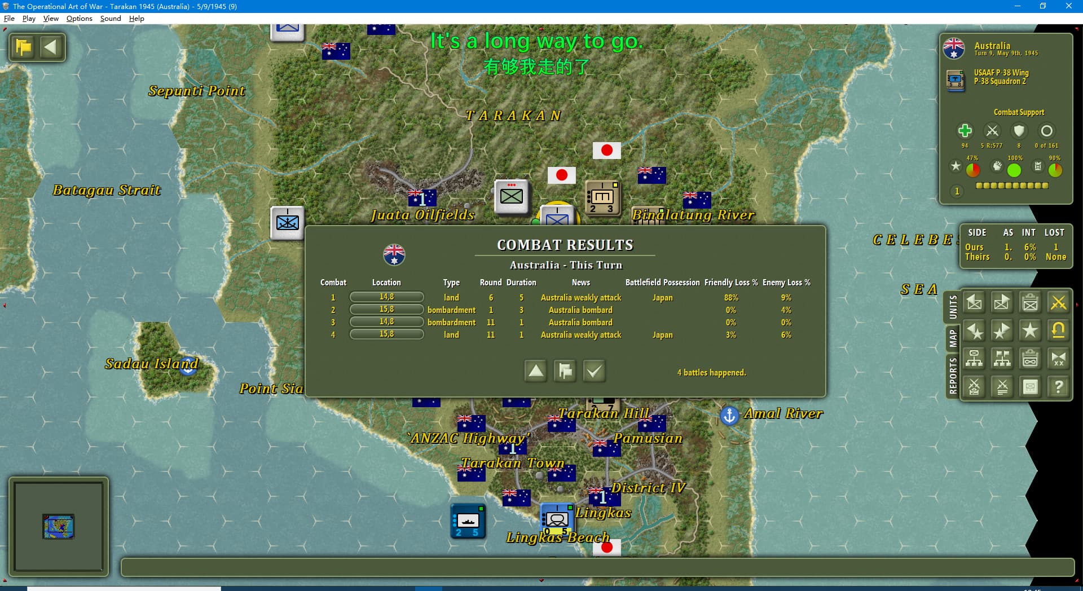Click the minimap thumbnail

coord(59,526)
